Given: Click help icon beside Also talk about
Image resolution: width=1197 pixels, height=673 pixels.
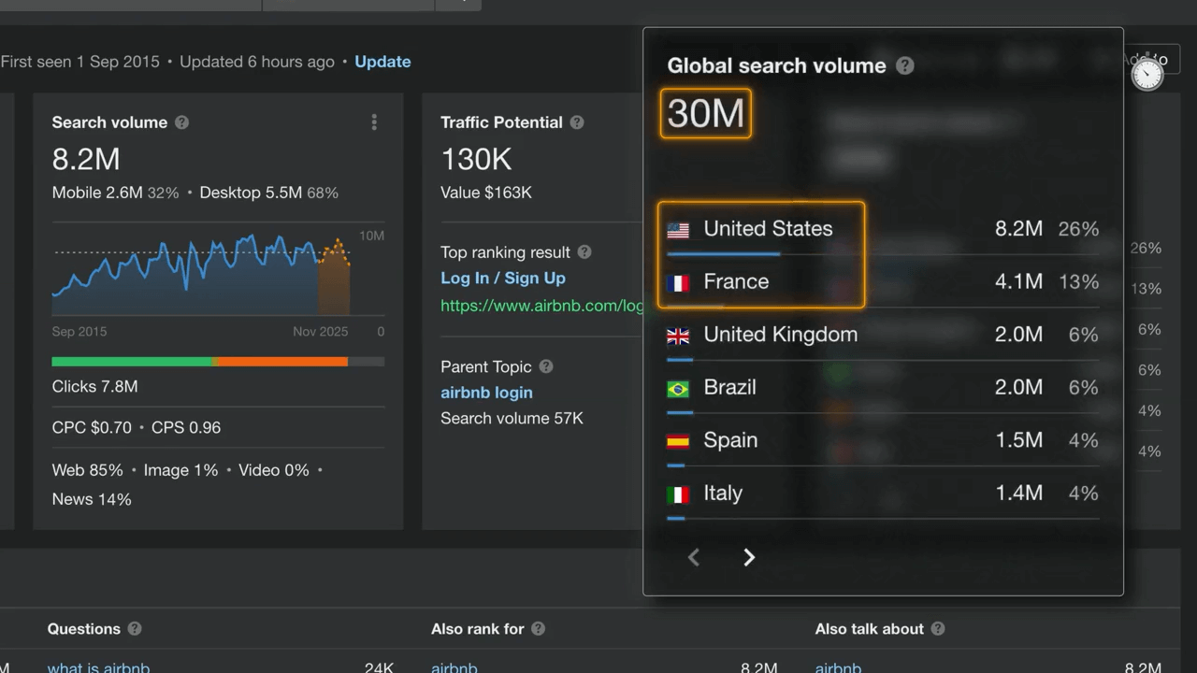Looking at the screenshot, I should click(938, 629).
